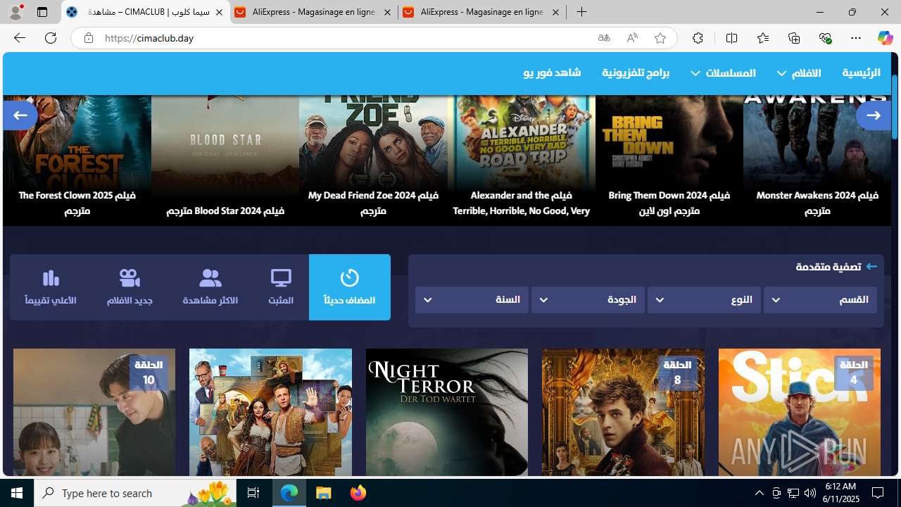Select المثبت pinned filter
Viewport: 901px width, 507px height.
tap(281, 287)
